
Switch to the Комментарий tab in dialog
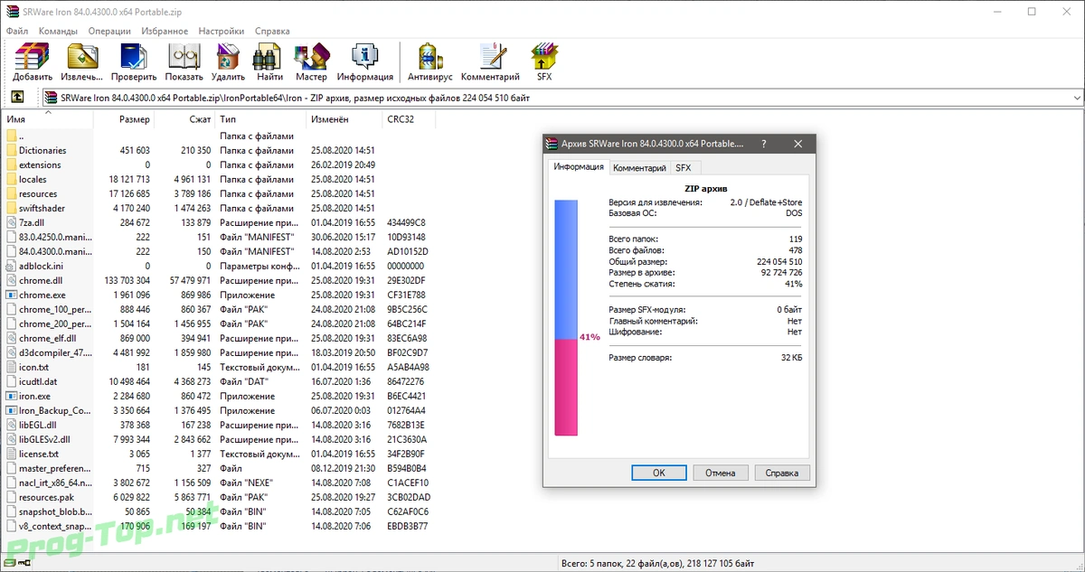coord(639,168)
